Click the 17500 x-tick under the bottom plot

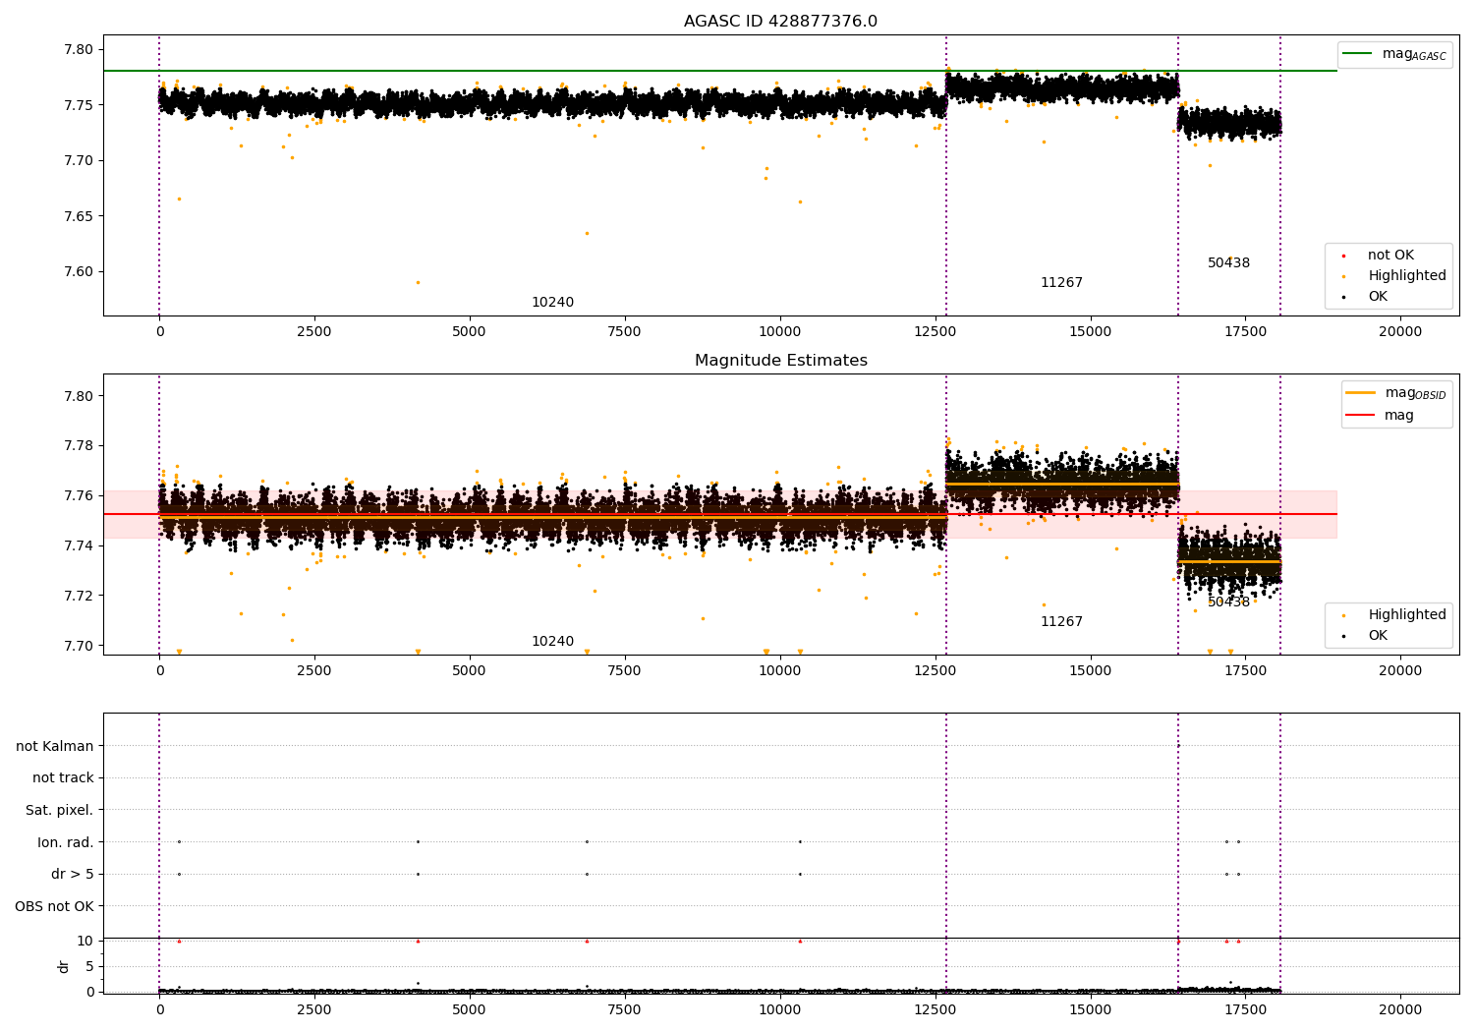(x=1245, y=1009)
